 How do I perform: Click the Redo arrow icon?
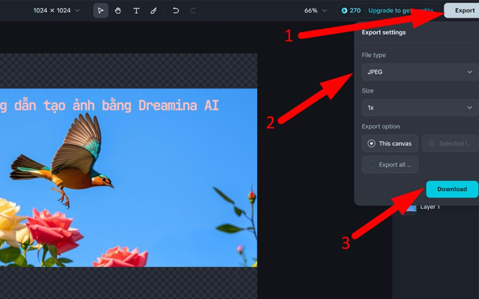point(193,11)
